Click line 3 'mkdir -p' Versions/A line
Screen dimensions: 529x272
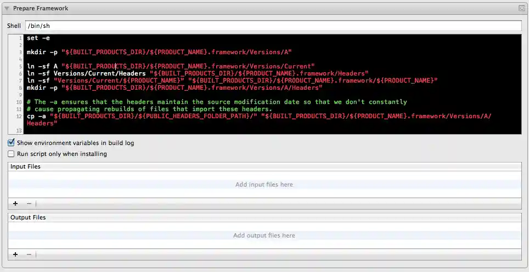point(159,52)
